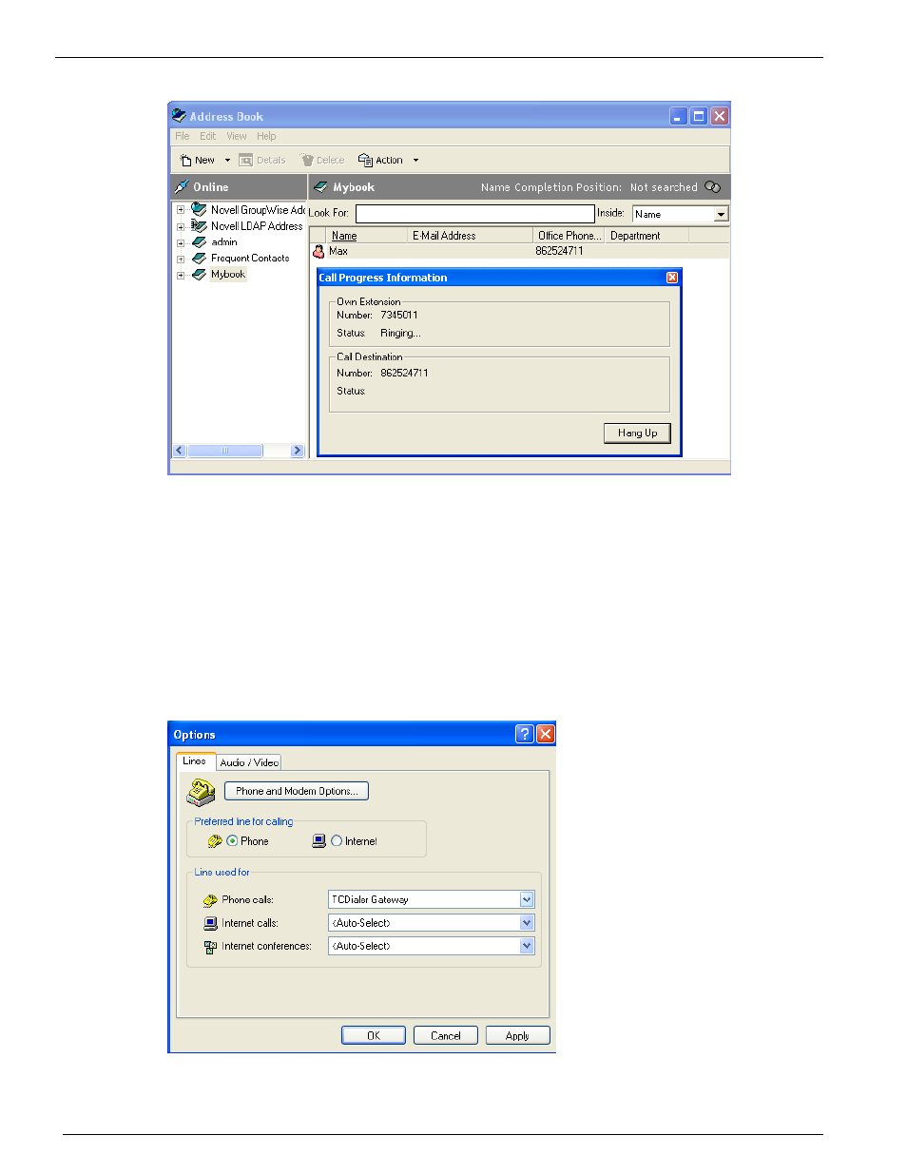Click the scrollbar left arrow in tree panel

tap(180, 451)
